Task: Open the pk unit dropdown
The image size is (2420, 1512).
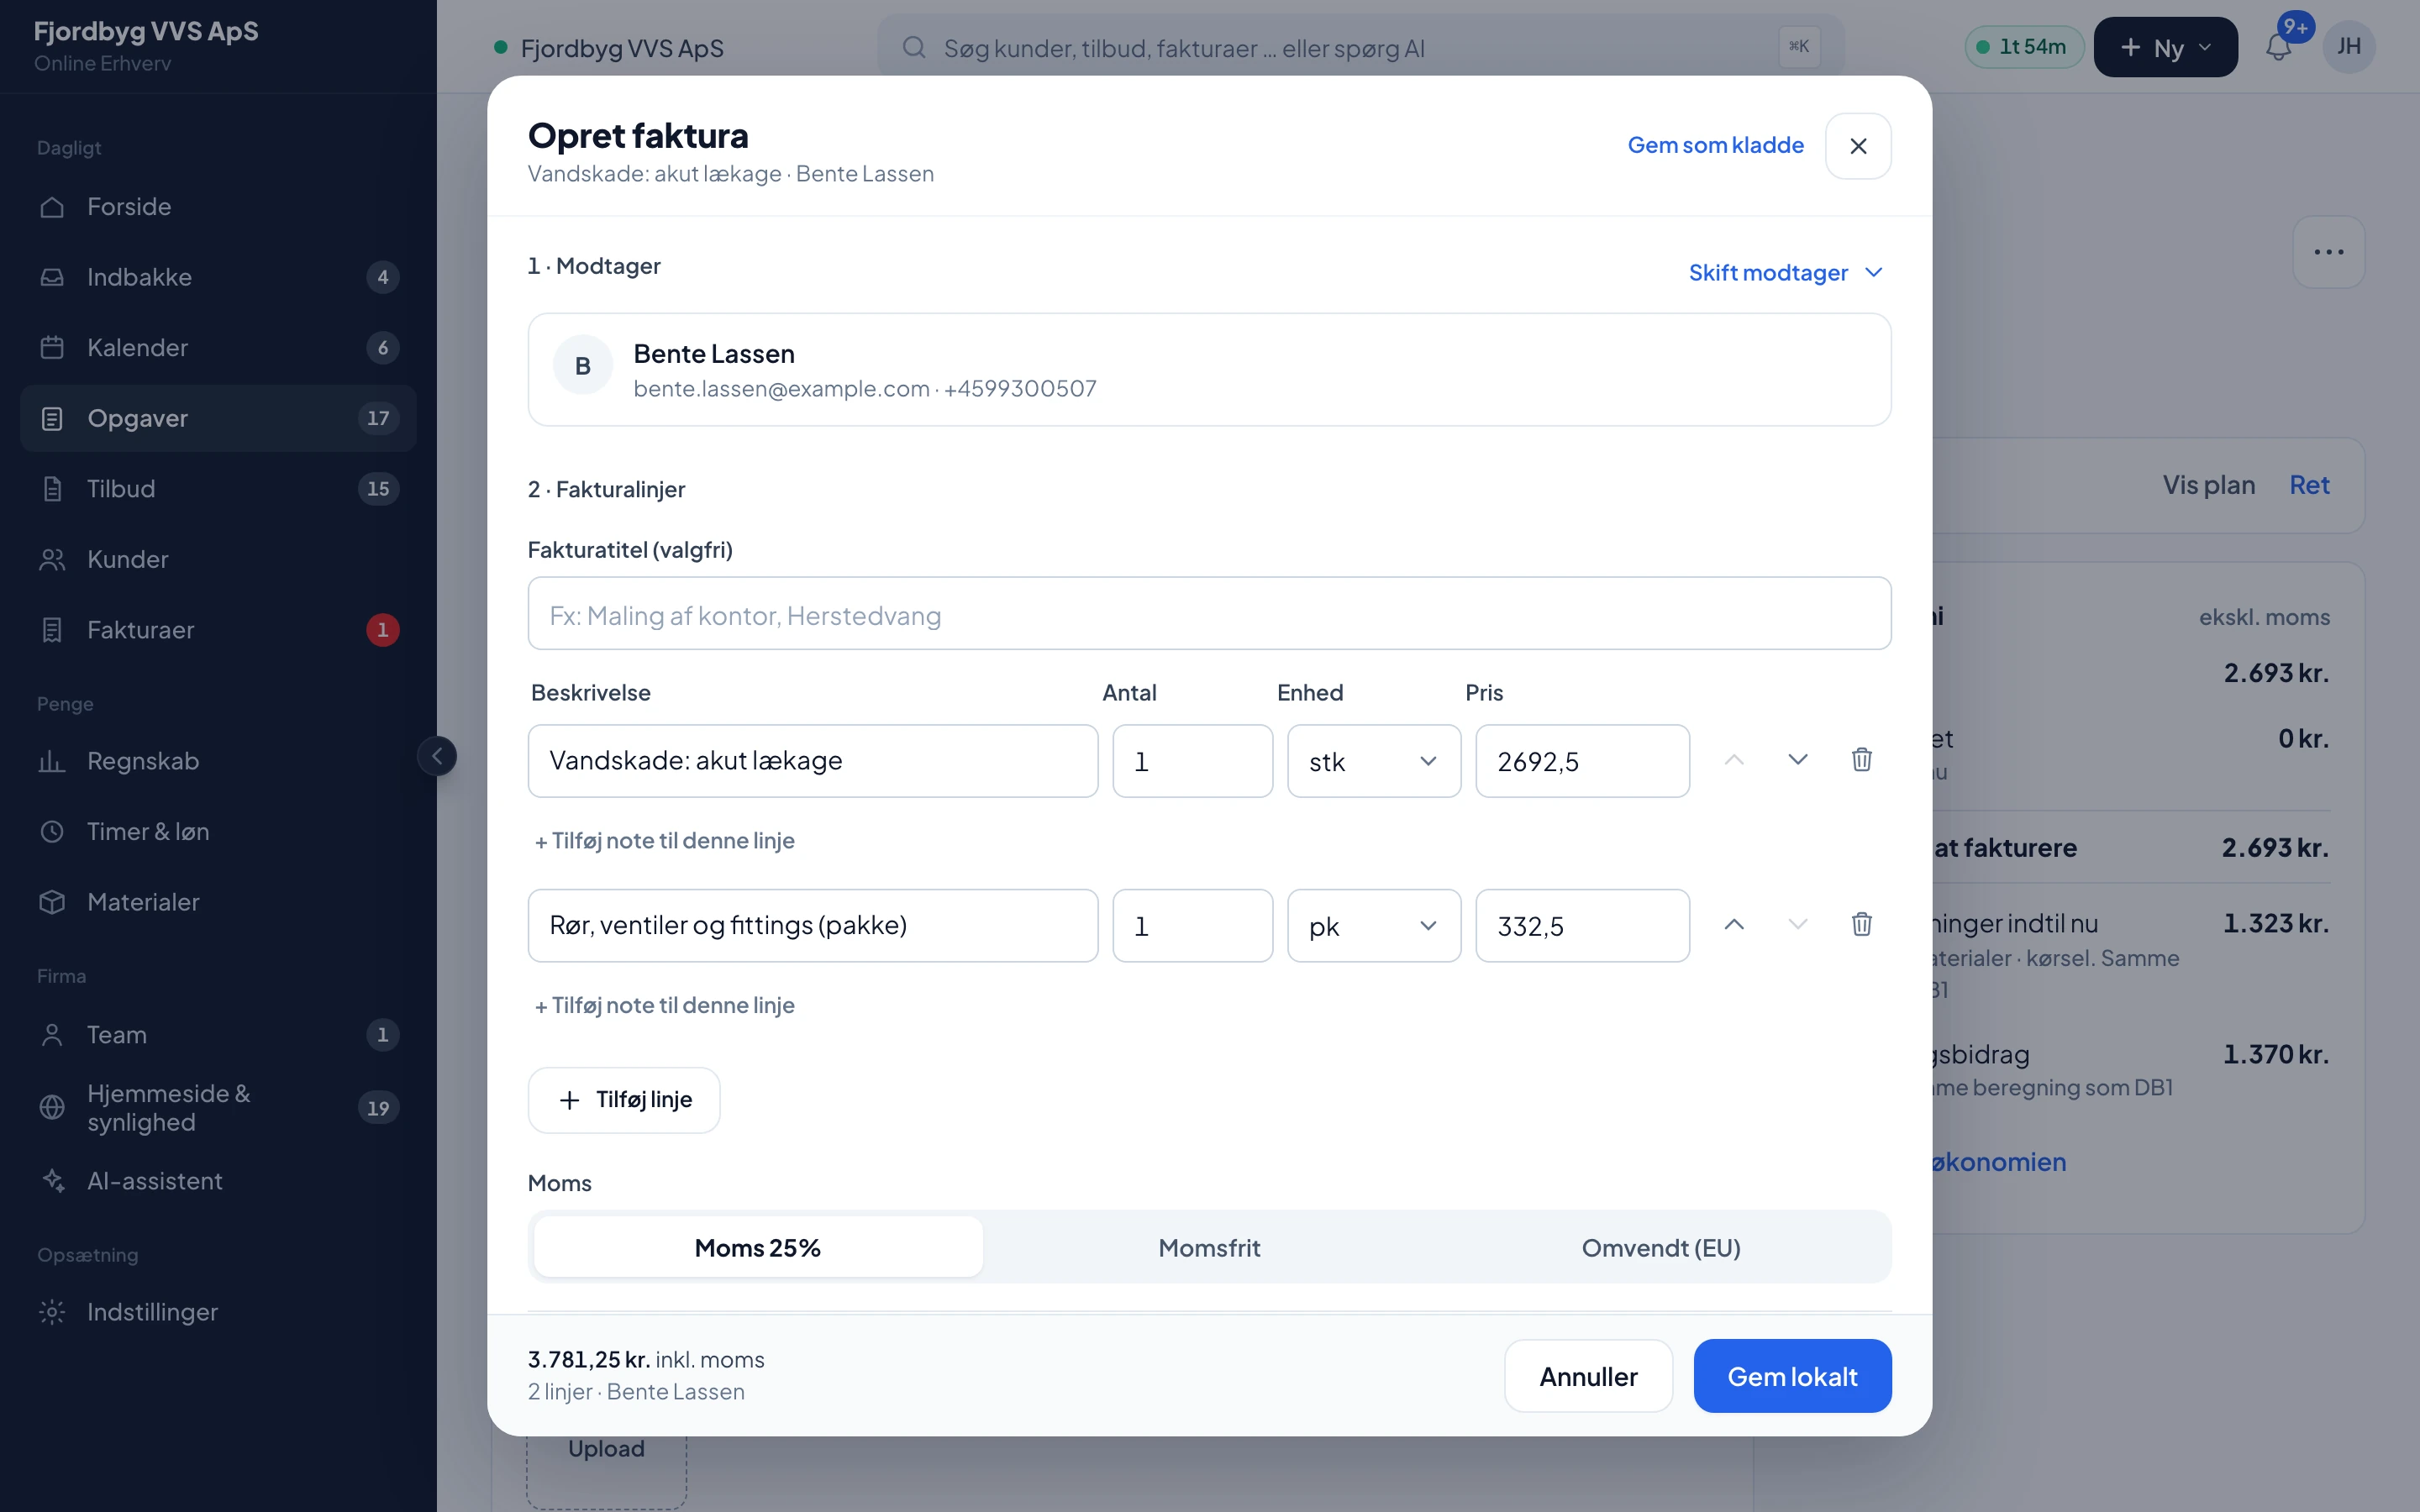Action: (x=1373, y=926)
